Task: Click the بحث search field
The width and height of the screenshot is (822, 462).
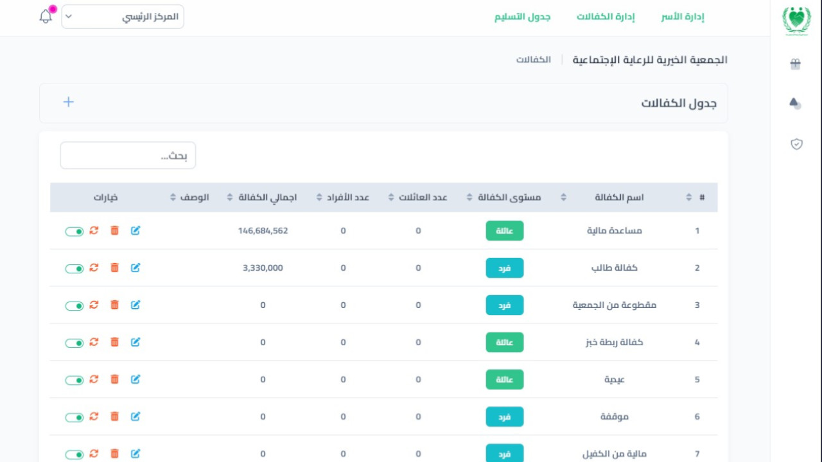Action: coord(128,156)
